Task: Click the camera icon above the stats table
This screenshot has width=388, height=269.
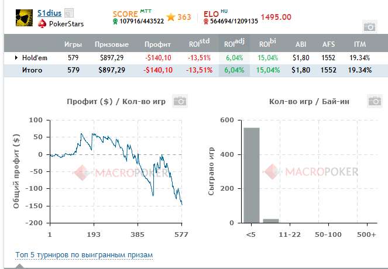Action: point(369,26)
